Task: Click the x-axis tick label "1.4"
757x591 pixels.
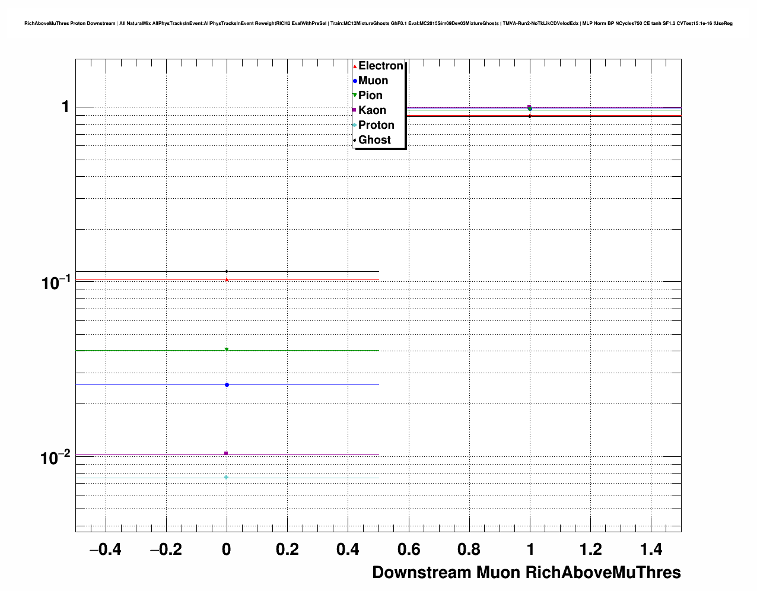Action: [x=651, y=550]
